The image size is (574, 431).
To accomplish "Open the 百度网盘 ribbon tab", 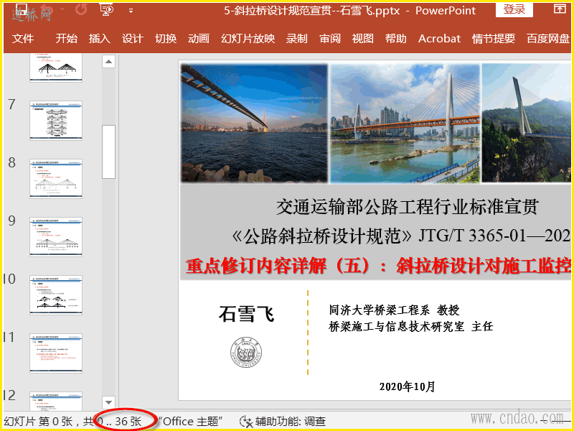I will pos(548,39).
